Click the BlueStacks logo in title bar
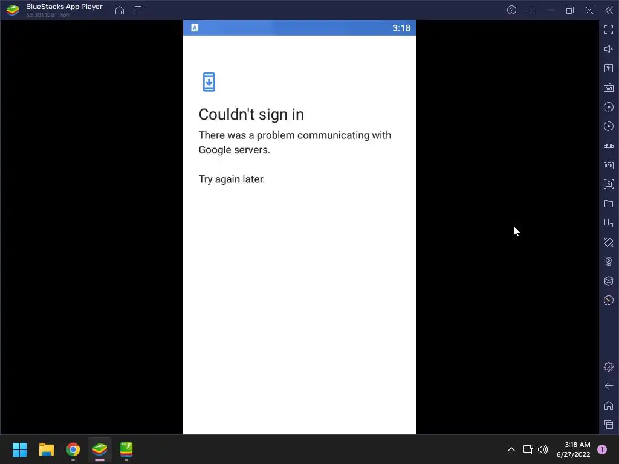Screen dimensions: 619x464 click(x=13, y=10)
